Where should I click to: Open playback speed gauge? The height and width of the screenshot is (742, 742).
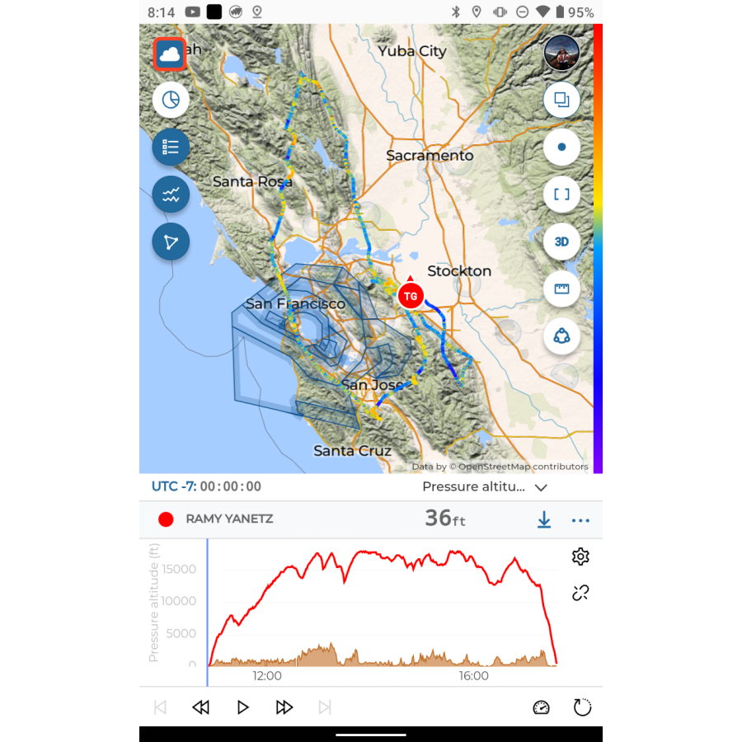(542, 707)
